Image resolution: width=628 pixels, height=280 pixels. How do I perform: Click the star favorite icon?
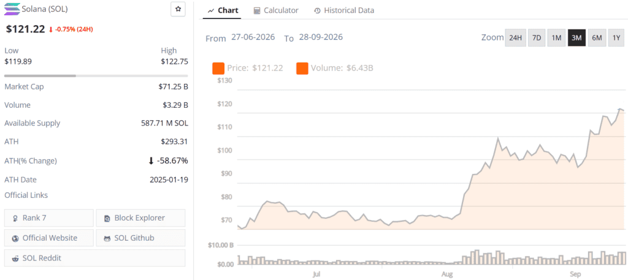(x=178, y=9)
